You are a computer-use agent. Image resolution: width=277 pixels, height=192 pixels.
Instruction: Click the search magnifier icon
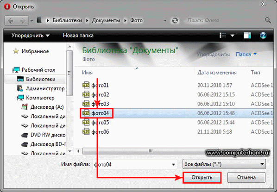(268, 20)
